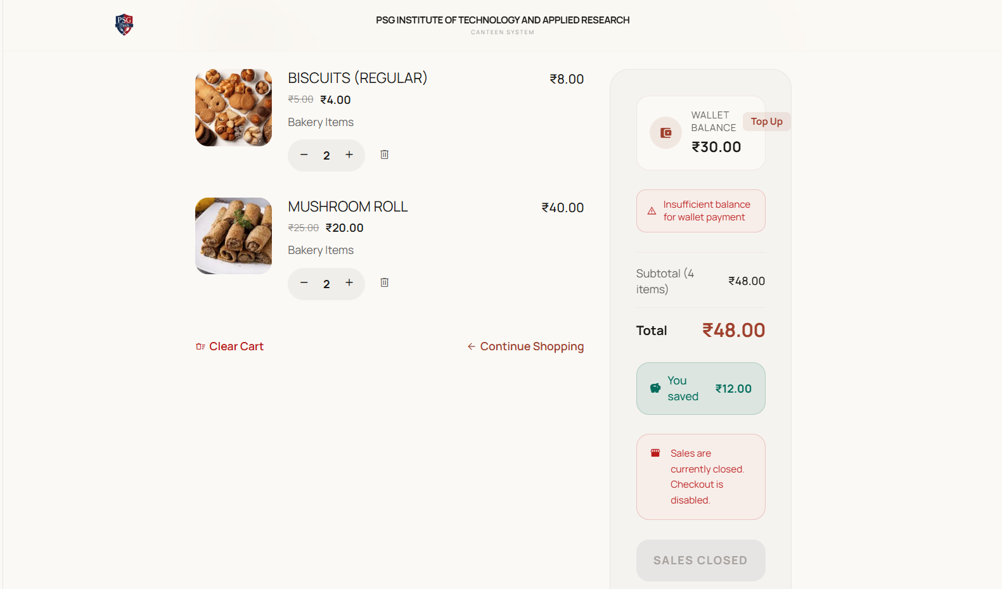Click the store icon in sales closed notice
1002x589 pixels.
(x=655, y=453)
